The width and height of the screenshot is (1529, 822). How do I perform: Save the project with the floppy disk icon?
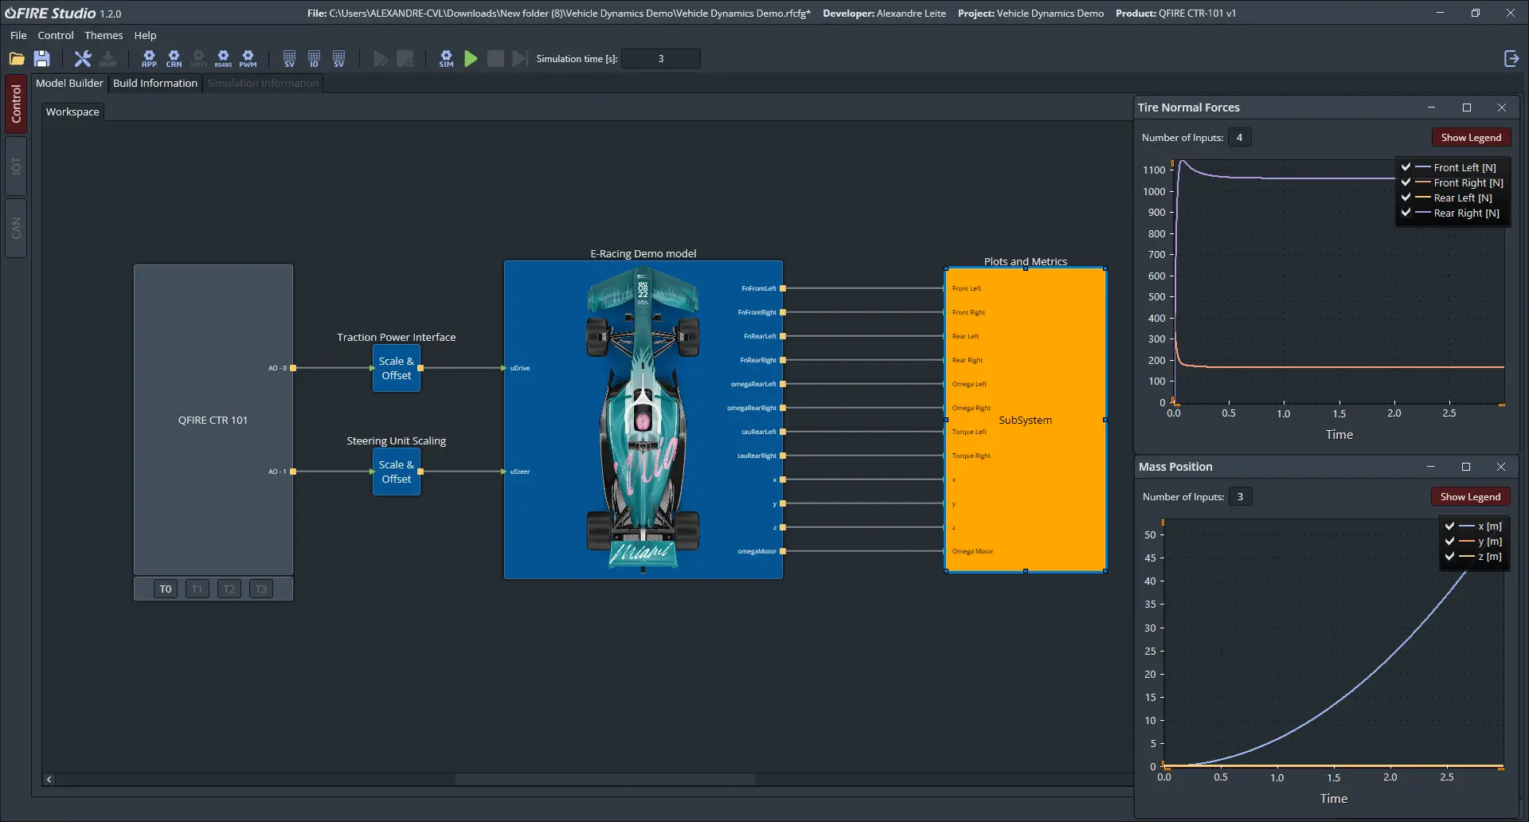point(42,58)
